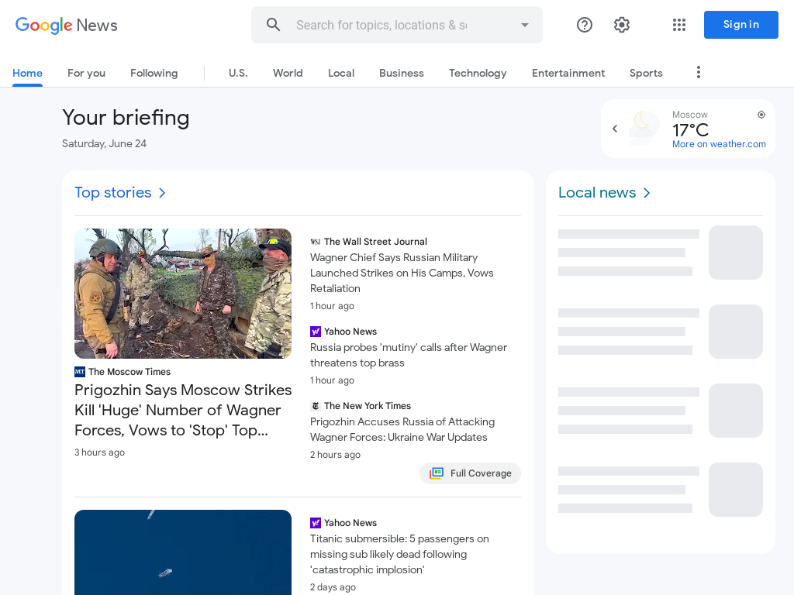Open More on weather.com link
The height and width of the screenshot is (595, 794).
point(719,144)
